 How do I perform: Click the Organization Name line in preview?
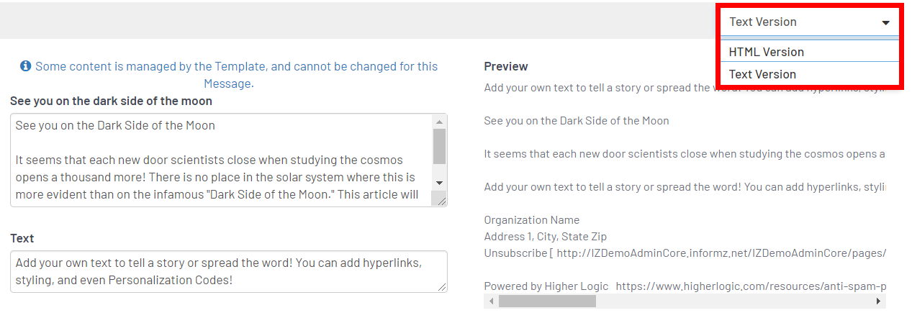(531, 220)
